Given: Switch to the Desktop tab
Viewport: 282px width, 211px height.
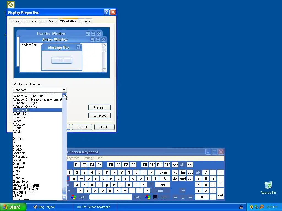Looking at the screenshot, I should [30, 21].
